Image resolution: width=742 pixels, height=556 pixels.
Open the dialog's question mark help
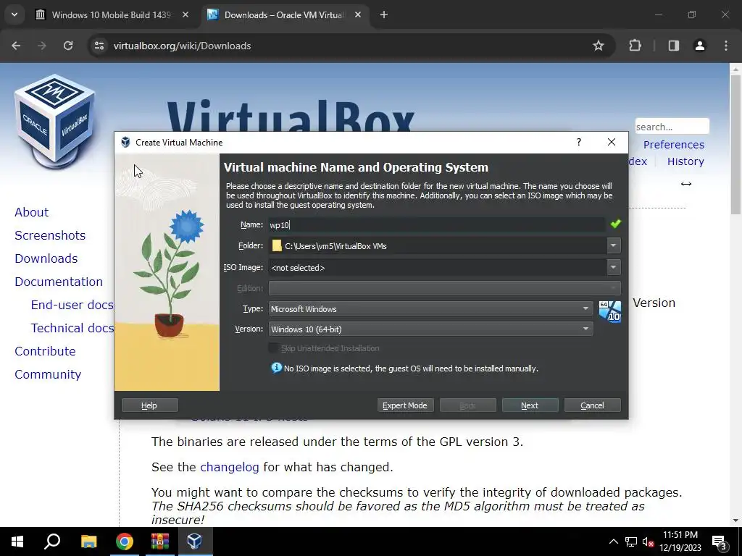click(x=579, y=143)
